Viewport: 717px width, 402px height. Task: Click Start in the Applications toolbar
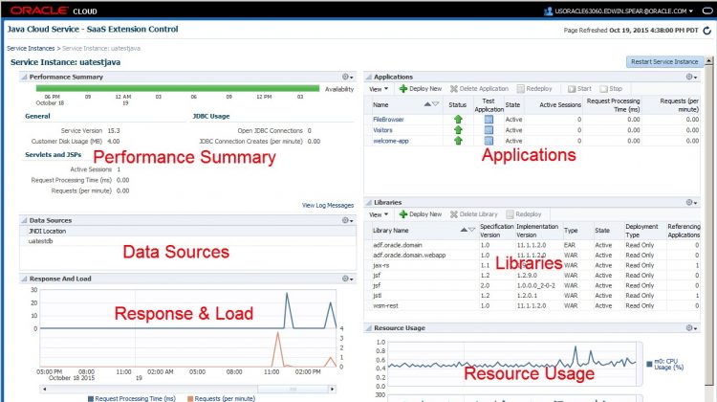click(579, 89)
